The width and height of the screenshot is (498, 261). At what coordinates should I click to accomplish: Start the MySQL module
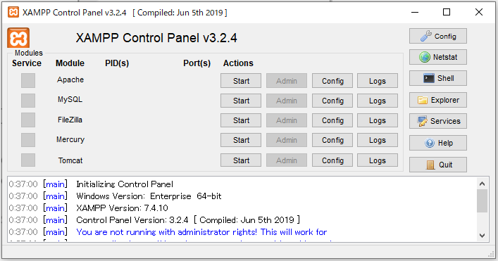coord(241,101)
